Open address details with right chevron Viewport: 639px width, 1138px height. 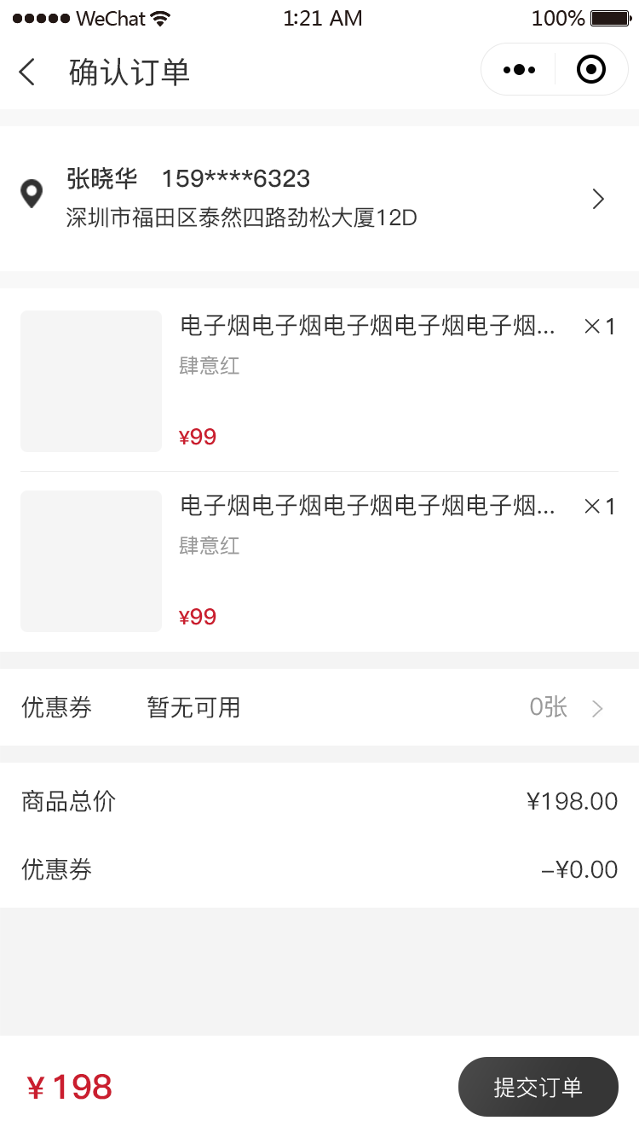click(x=598, y=199)
